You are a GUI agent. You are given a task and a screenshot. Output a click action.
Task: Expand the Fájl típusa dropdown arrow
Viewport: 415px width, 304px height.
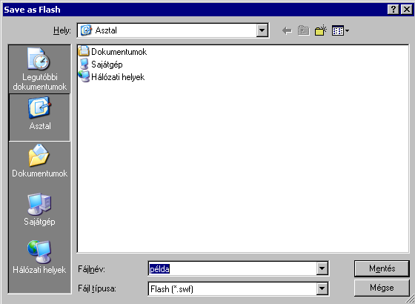[x=322, y=288]
